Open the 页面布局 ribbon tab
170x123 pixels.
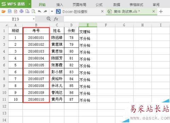(79, 5)
